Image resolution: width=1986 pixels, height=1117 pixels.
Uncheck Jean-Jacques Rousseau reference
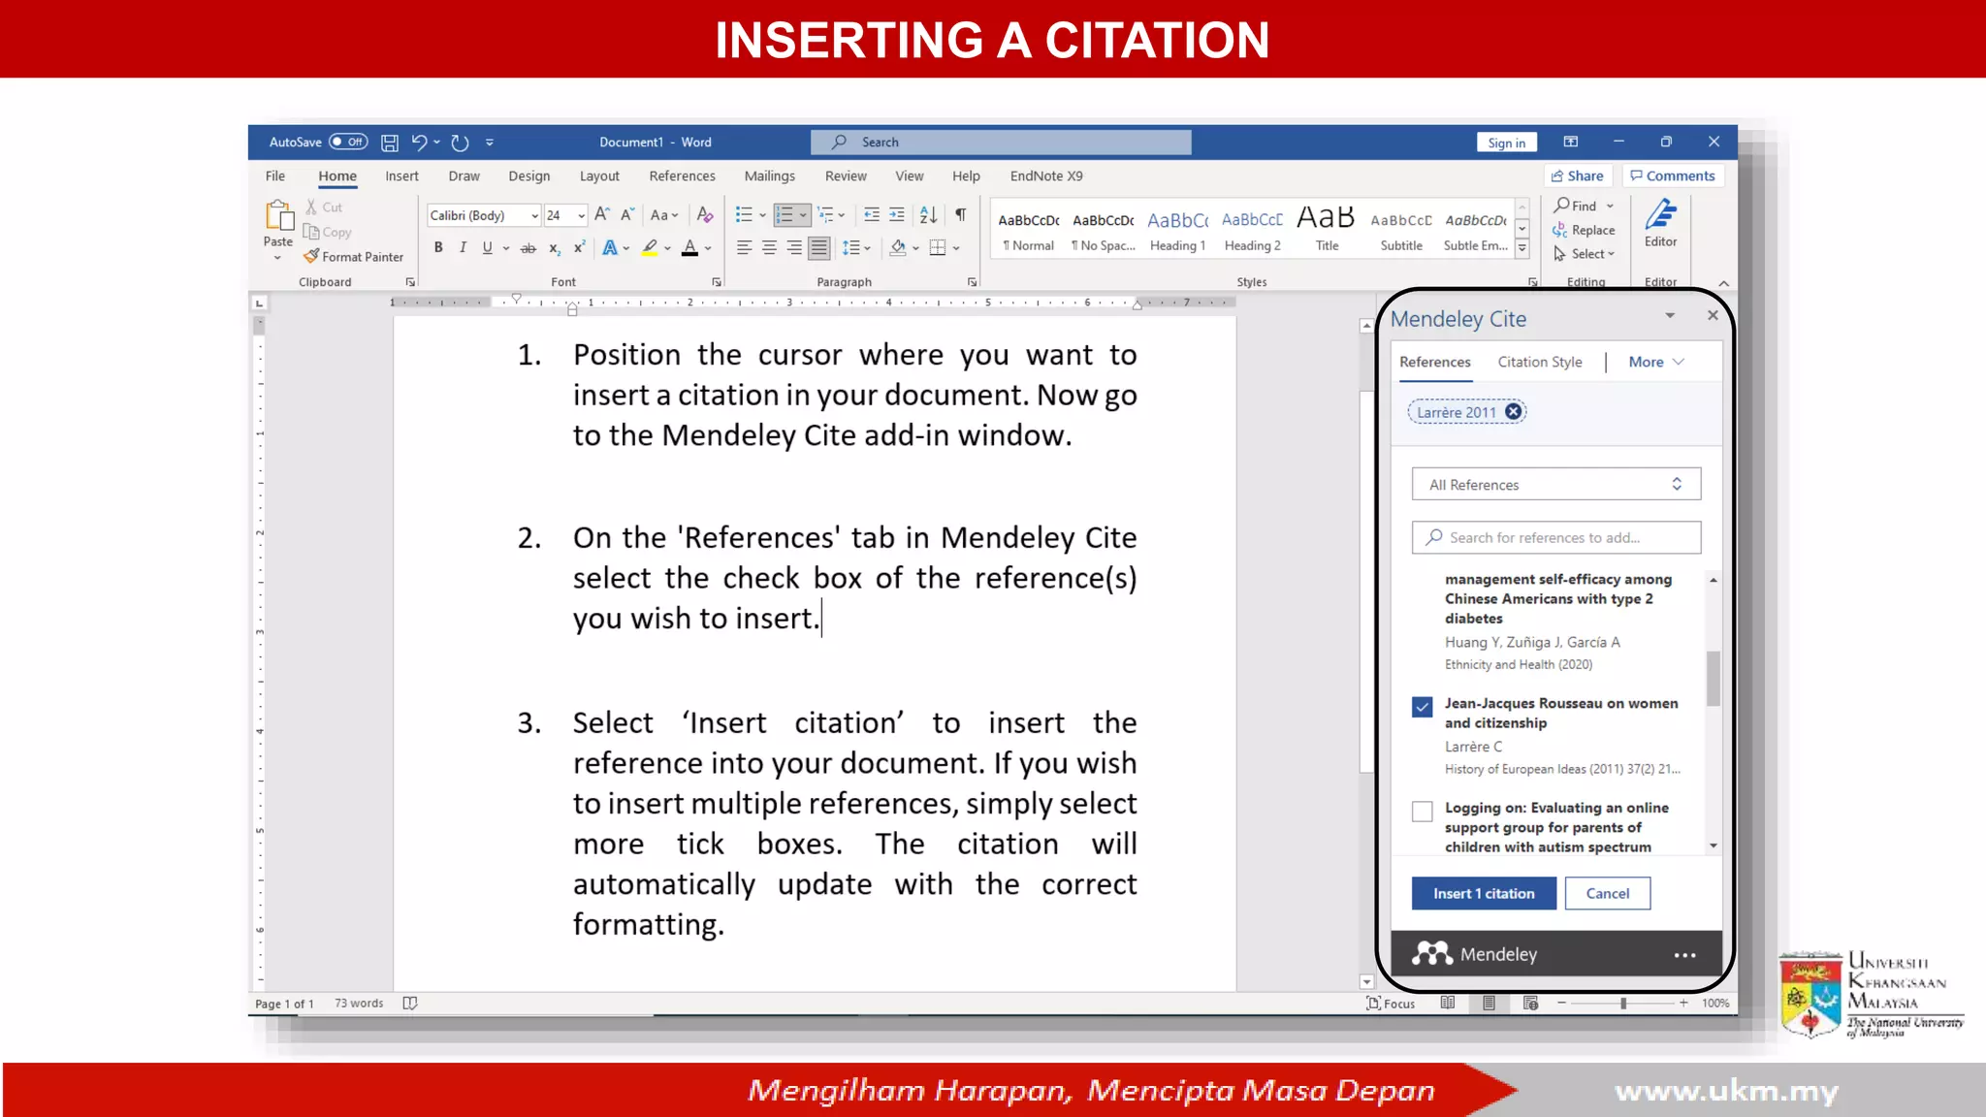coord(1422,707)
